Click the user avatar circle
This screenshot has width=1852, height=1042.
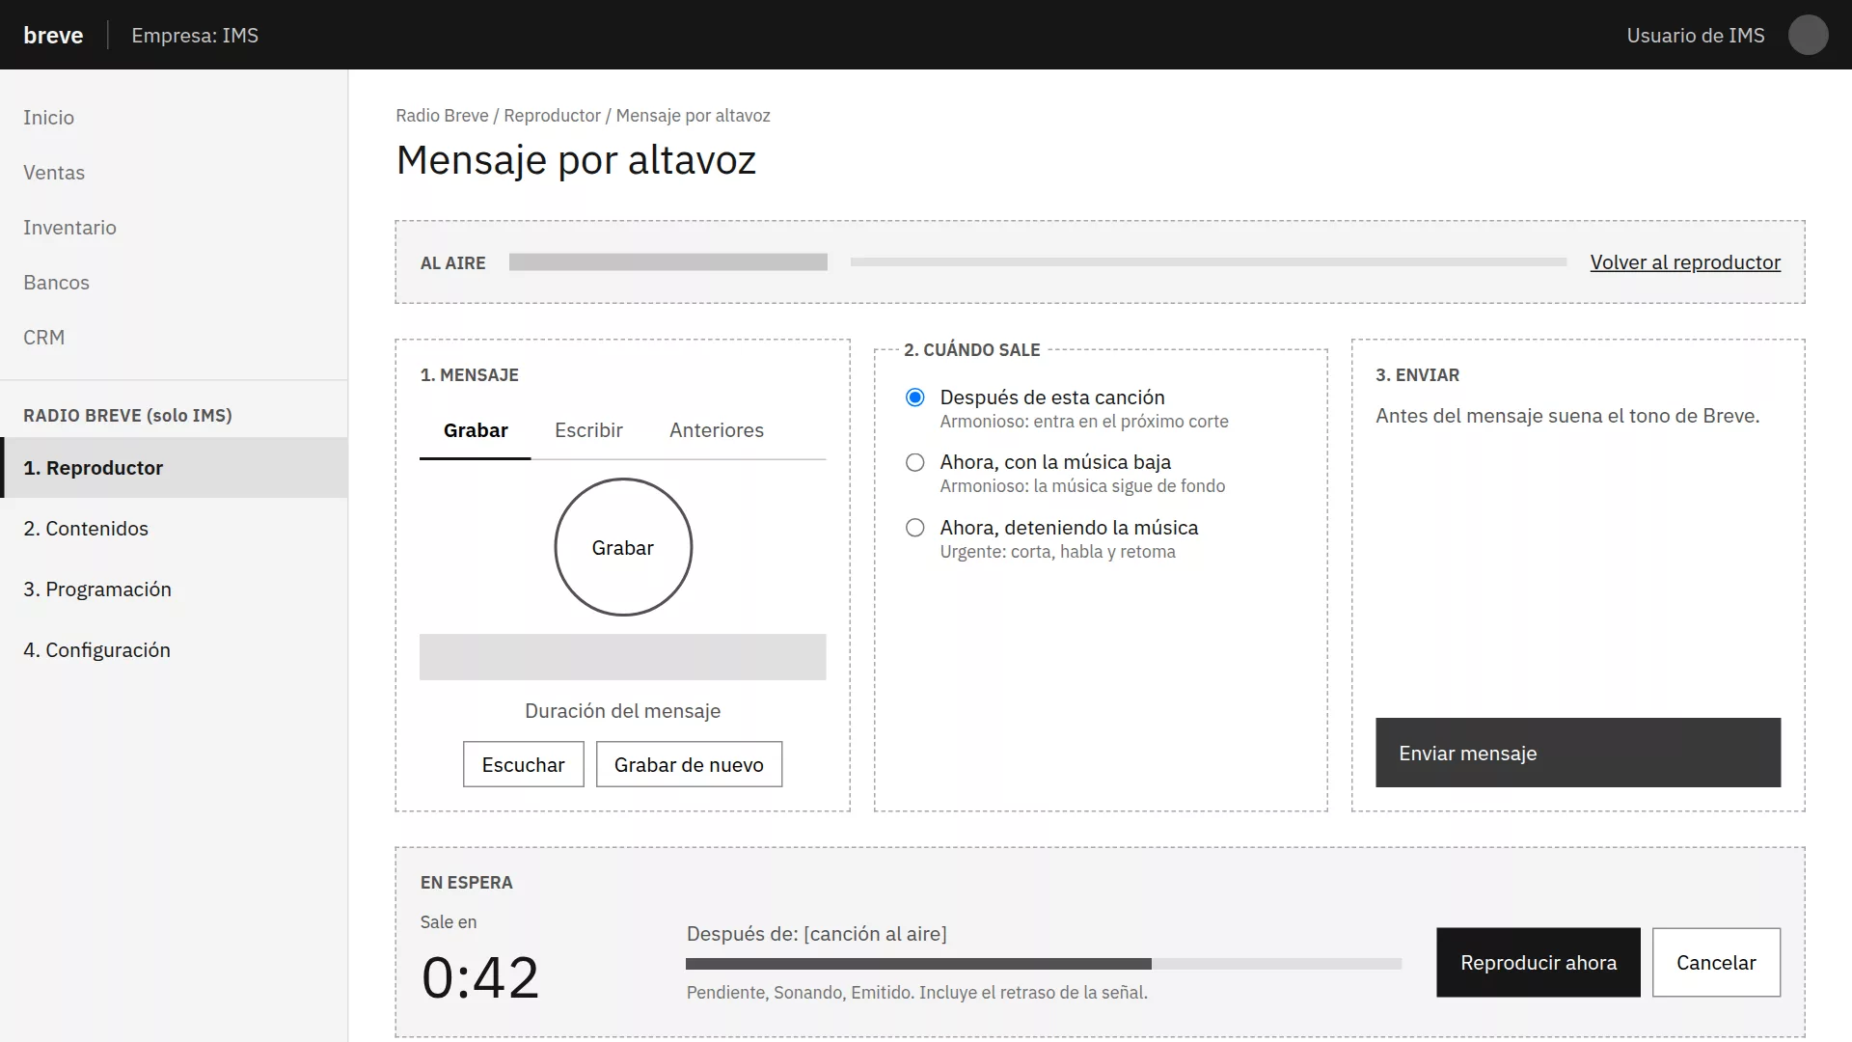[x=1808, y=35]
